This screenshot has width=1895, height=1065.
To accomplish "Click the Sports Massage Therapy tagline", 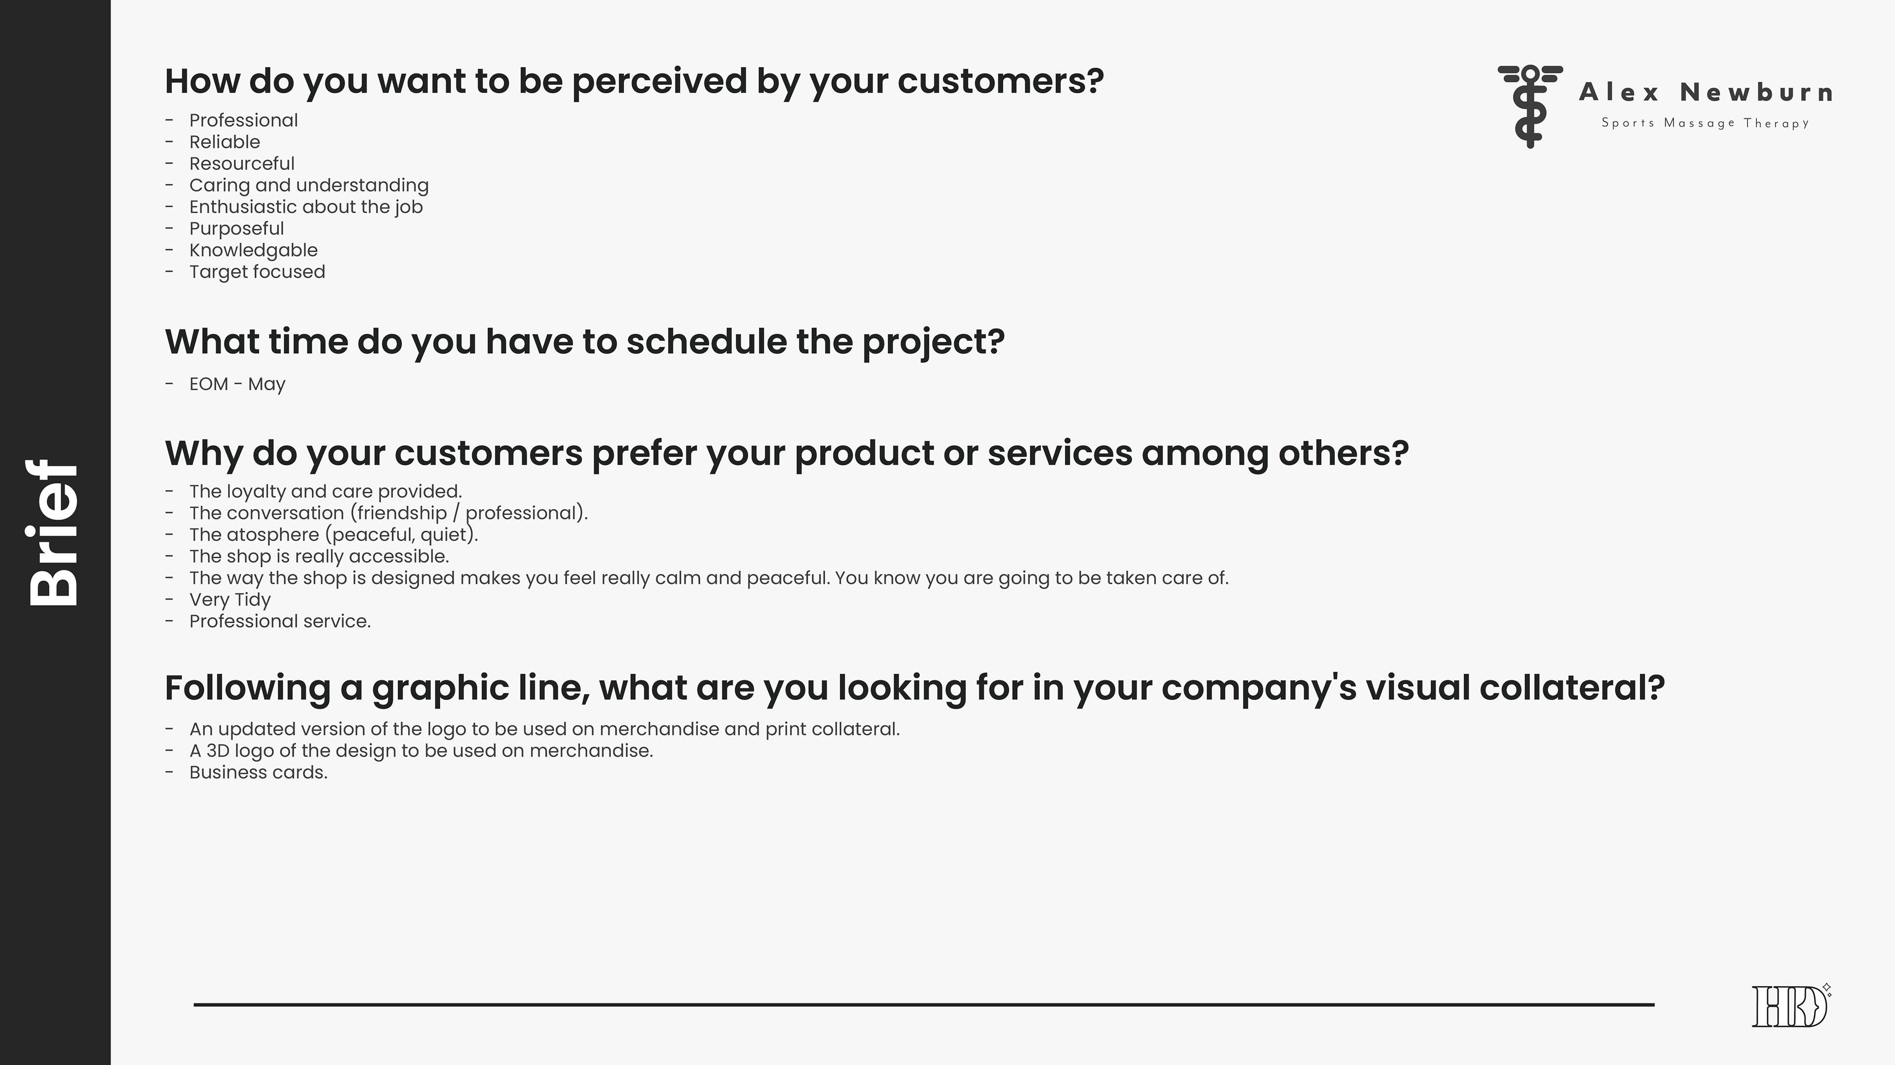I will 1705,123.
